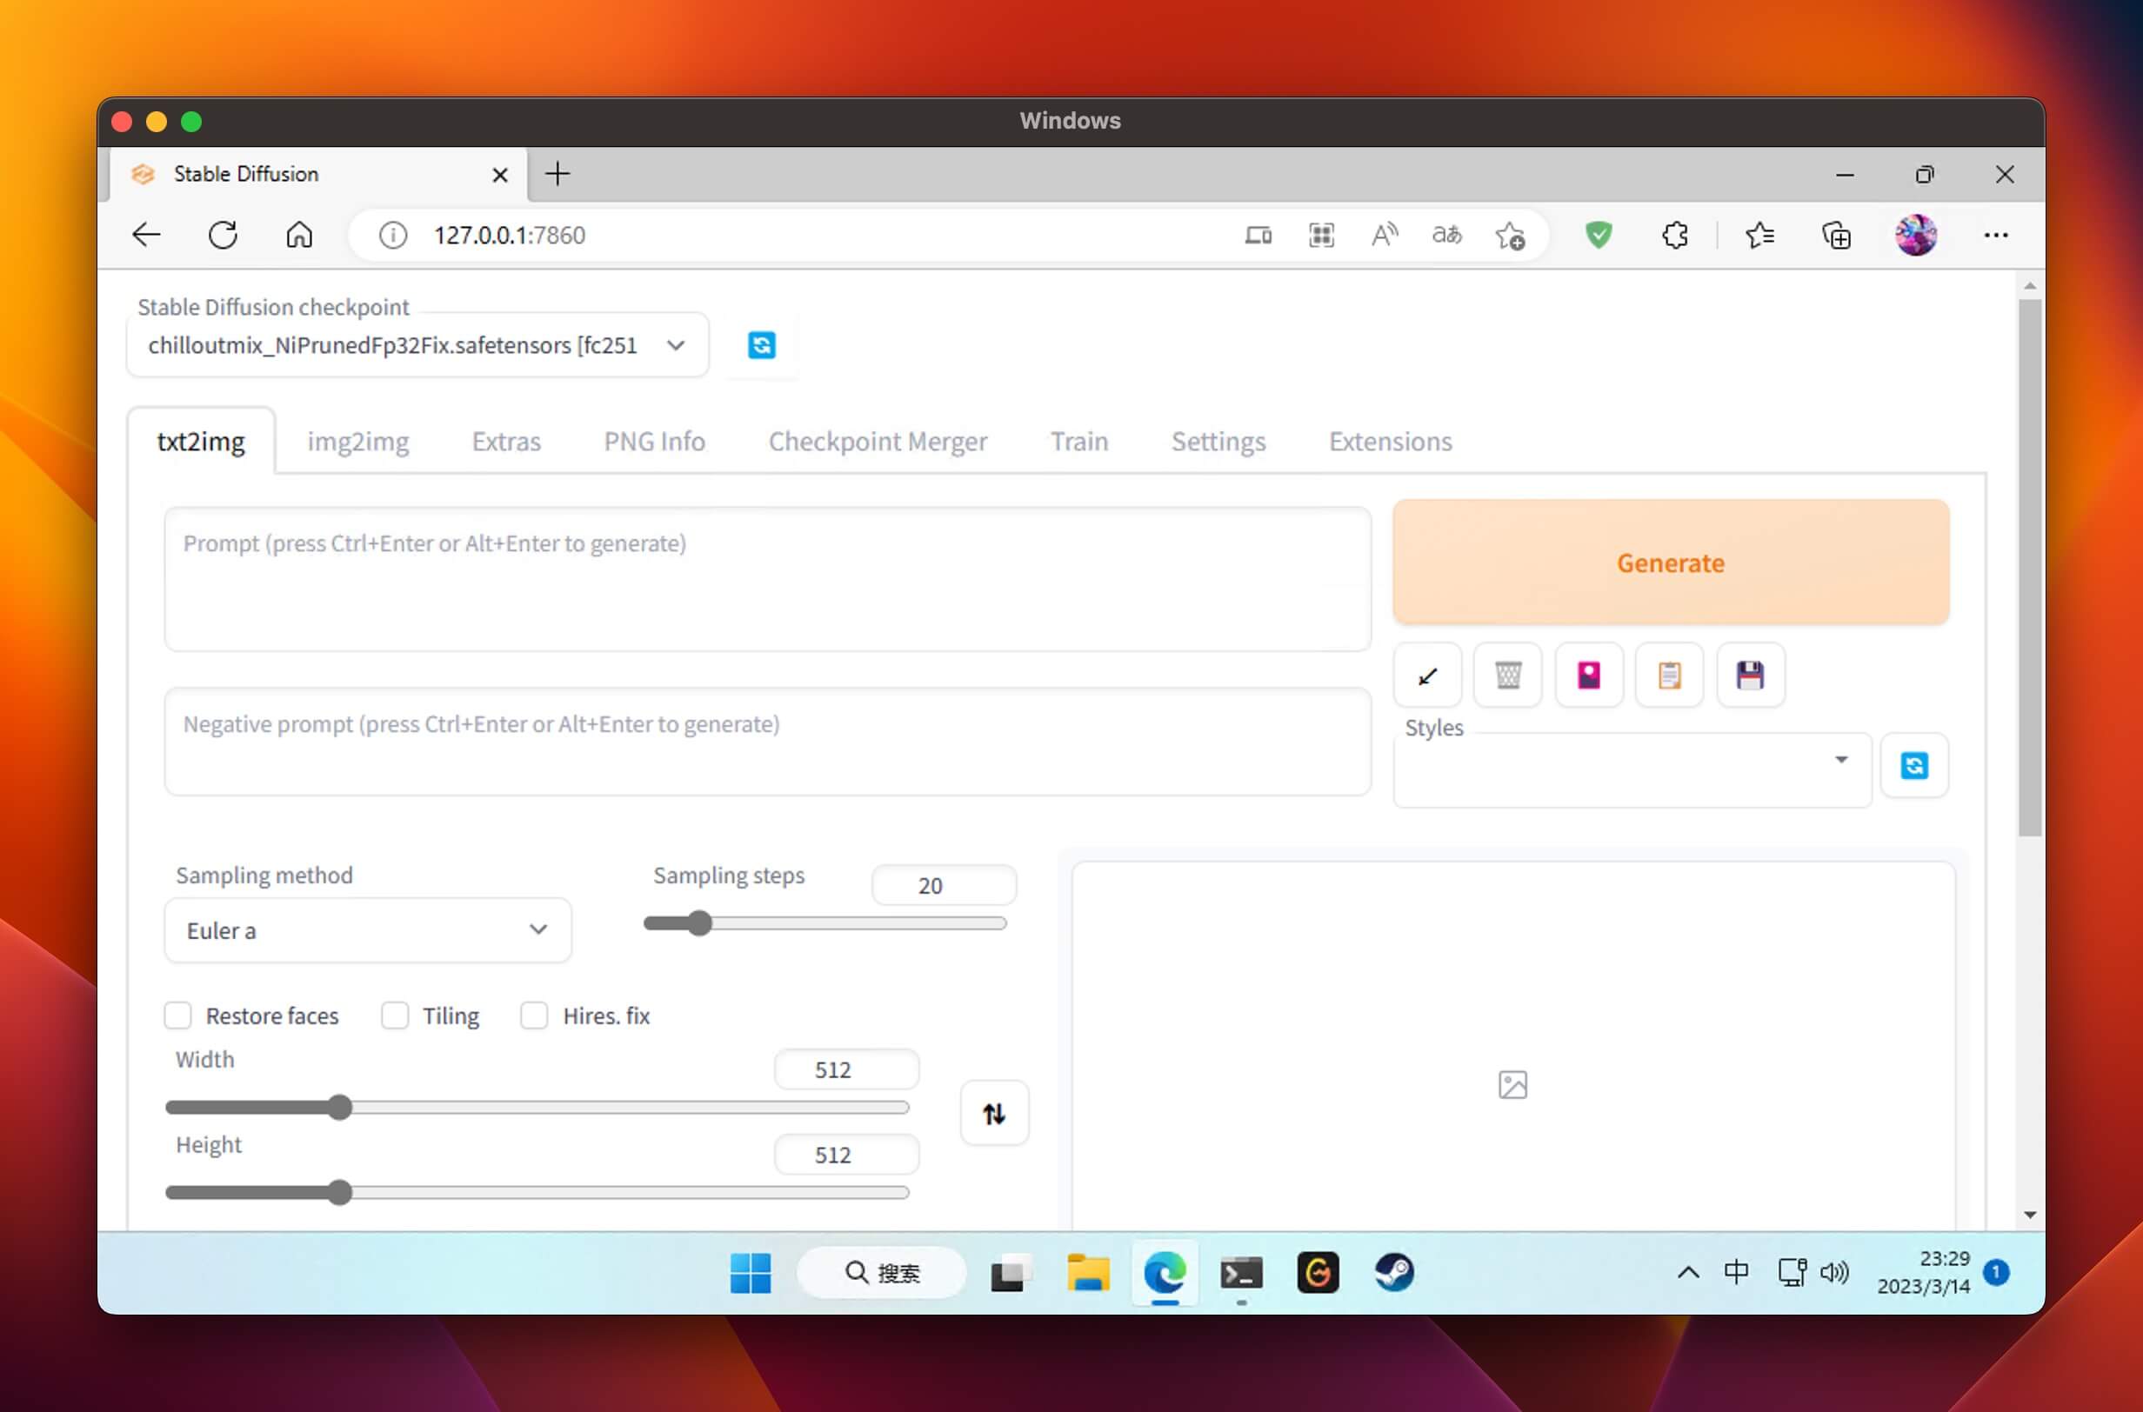Image resolution: width=2143 pixels, height=1412 pixels.
Task: Clear the prompt with trash icon
Action: pos(1508,676)
